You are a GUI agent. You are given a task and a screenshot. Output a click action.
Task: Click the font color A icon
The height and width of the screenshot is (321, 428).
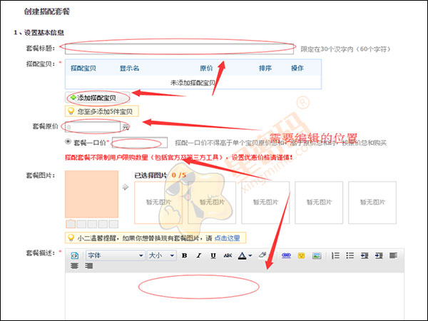point(242,255)
